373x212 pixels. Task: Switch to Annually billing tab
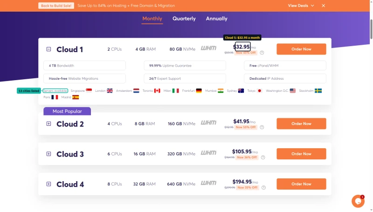[x=216, y=19]
